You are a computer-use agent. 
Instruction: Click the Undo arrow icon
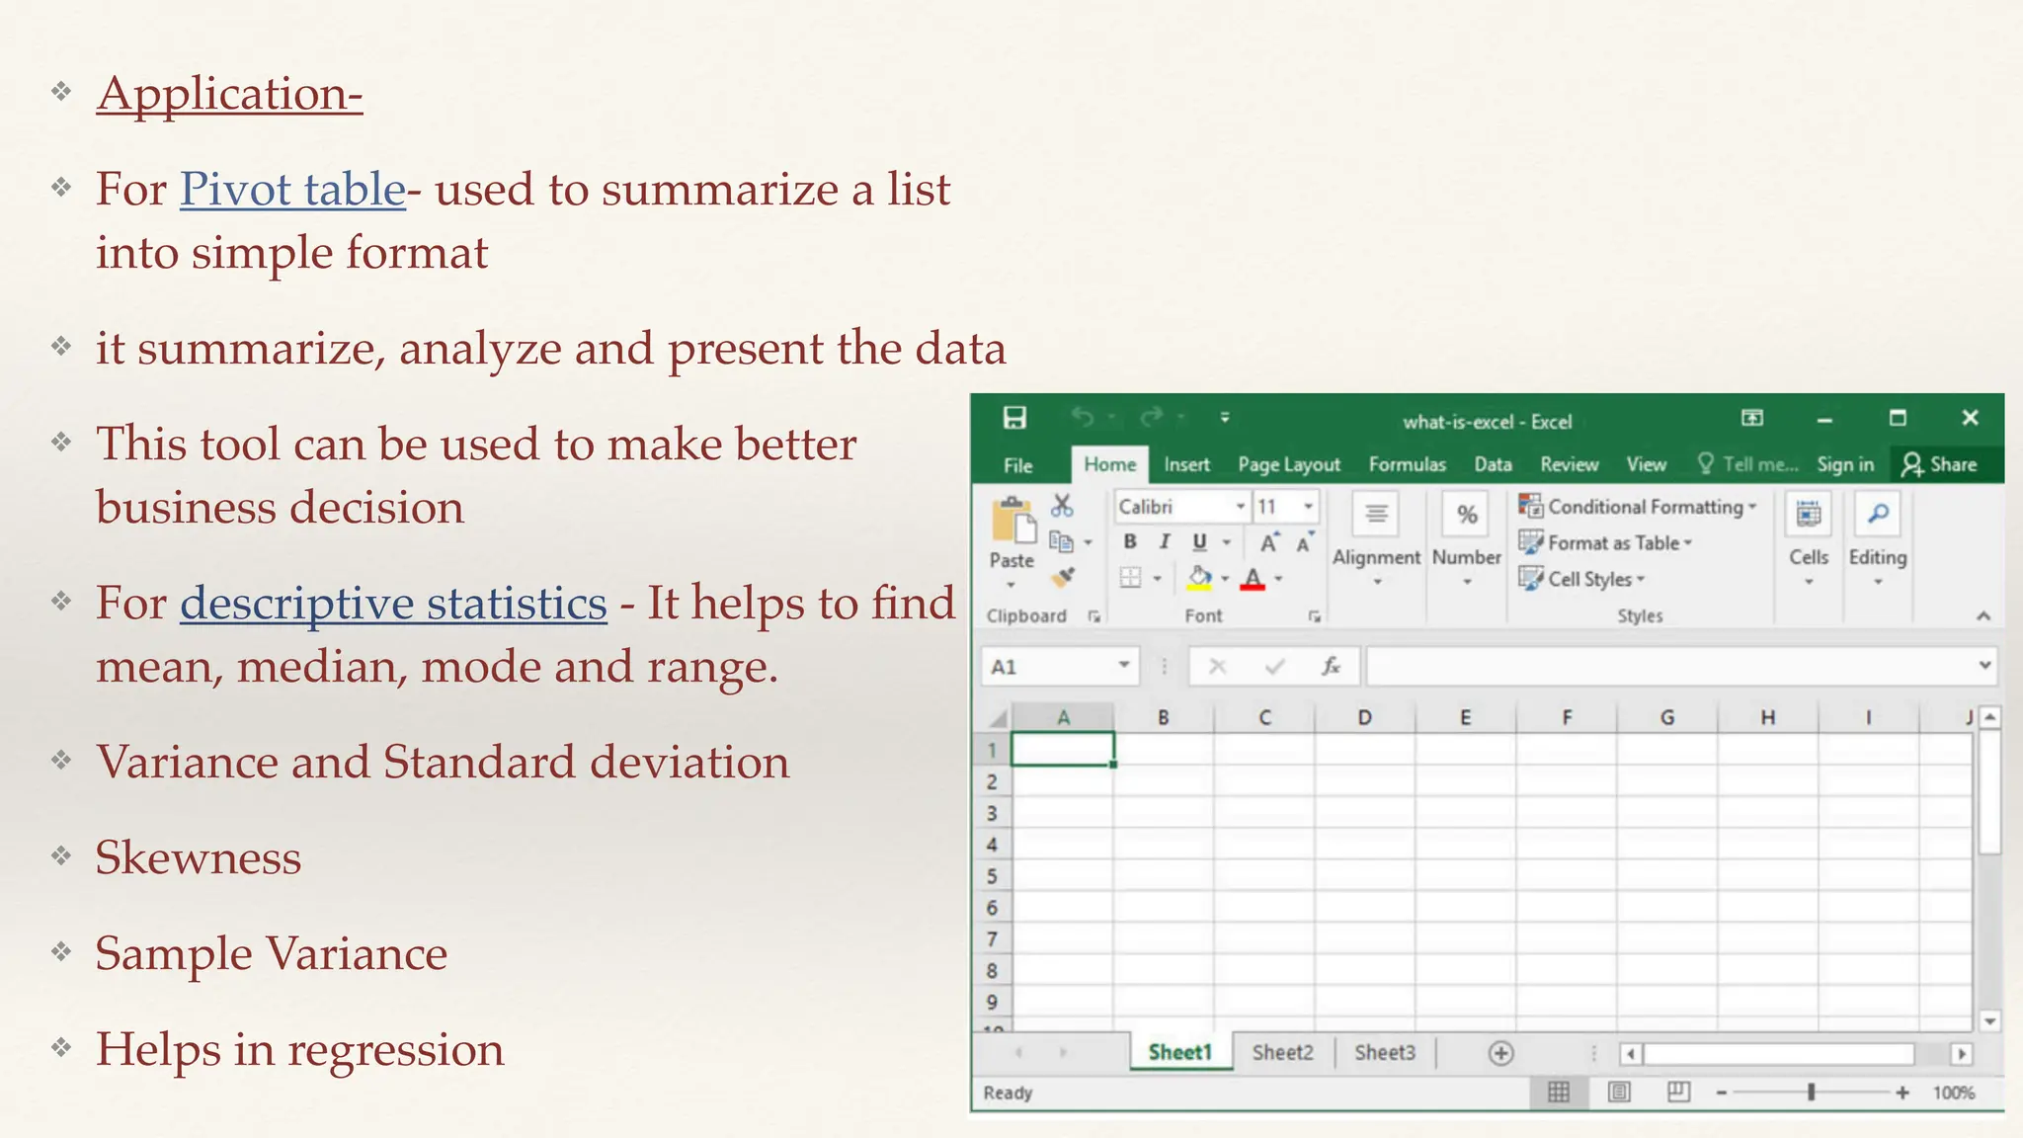(x=1083, y=418)
